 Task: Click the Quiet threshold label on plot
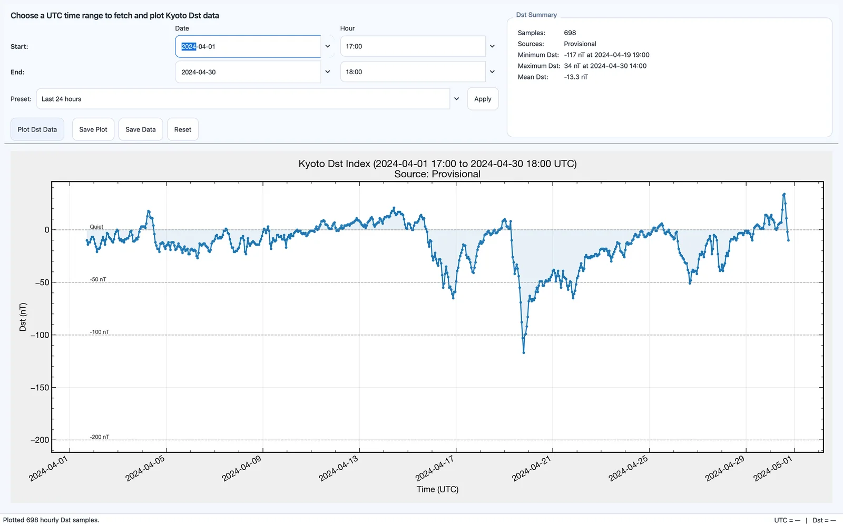pyautogui.click(x=96, y=227)
